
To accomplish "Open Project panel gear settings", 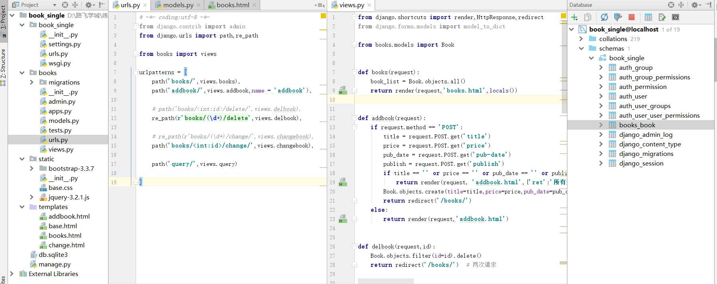I will pyautogui.click(x=90, y=5).
